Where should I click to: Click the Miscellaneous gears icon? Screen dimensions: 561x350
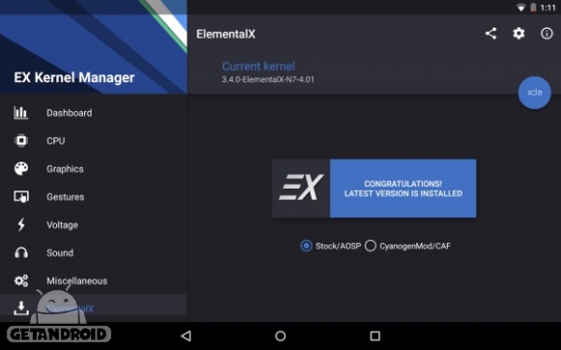coord(21,280)
